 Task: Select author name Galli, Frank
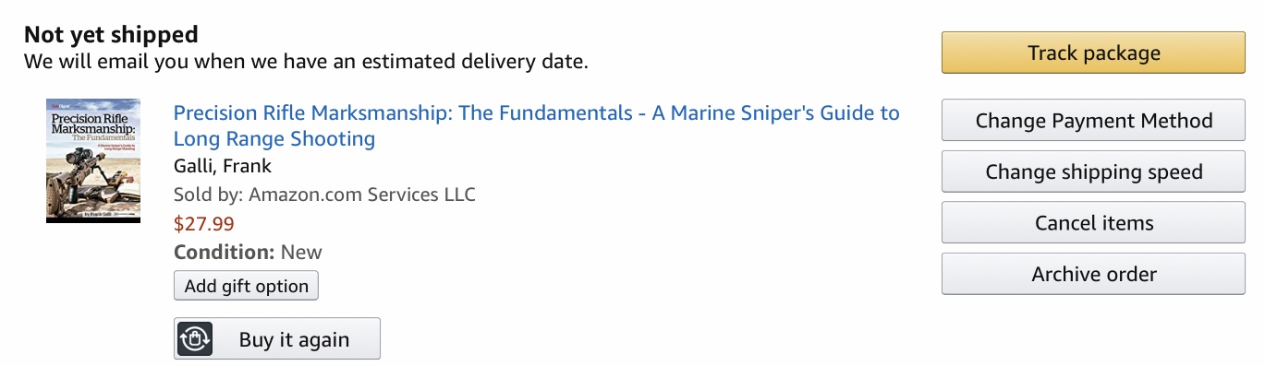pos(223,167)
